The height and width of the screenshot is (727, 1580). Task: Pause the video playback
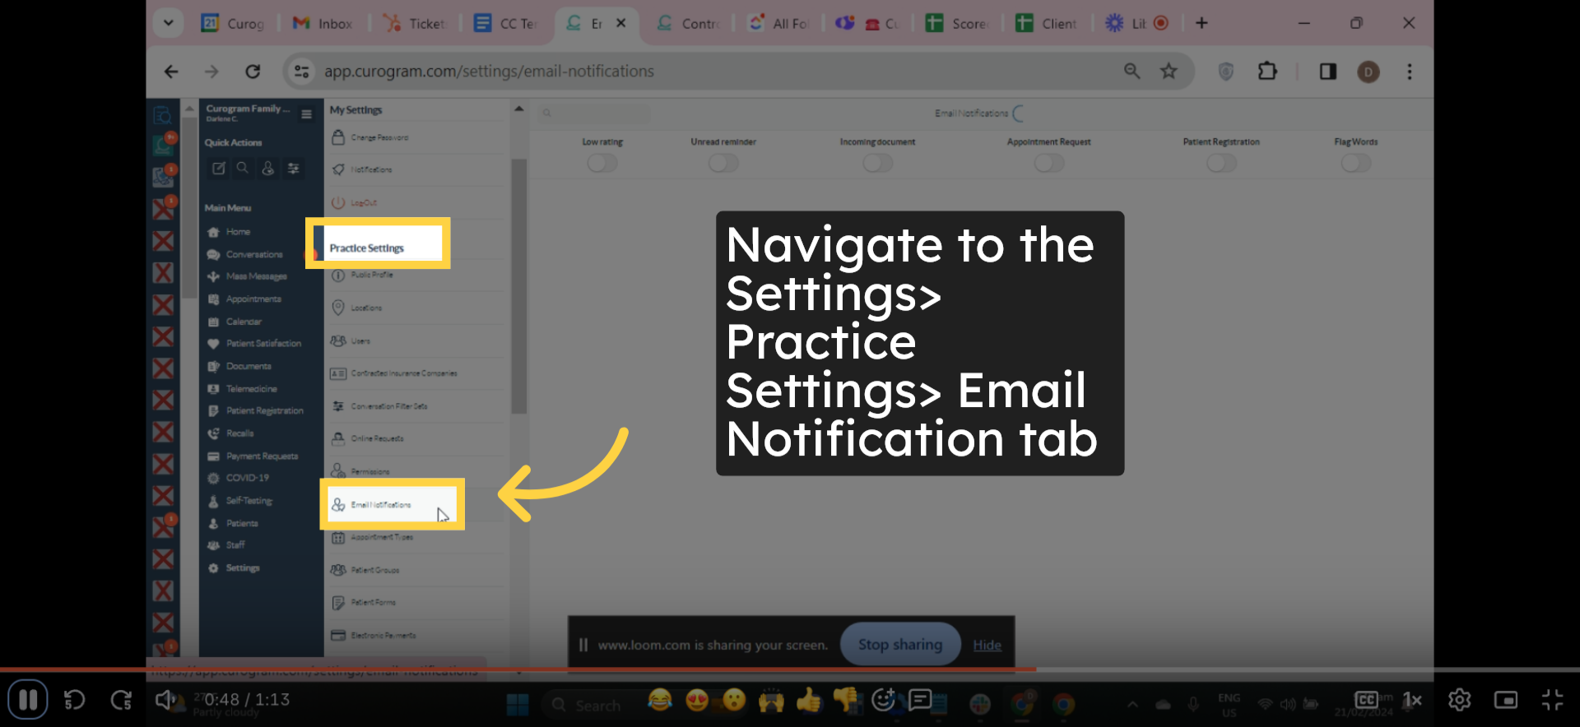(x=28, y=700)
